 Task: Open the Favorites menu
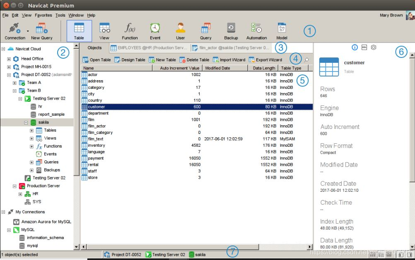[x=43, y=15]
